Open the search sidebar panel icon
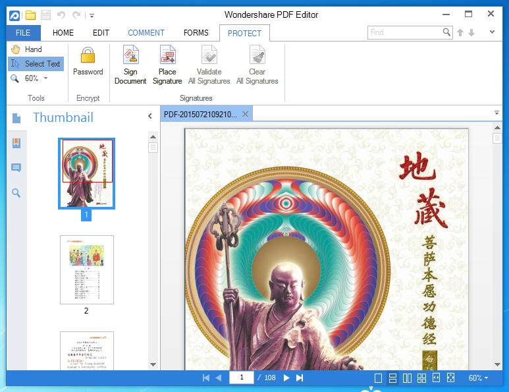The image size is (509, 392). (16, 193)
